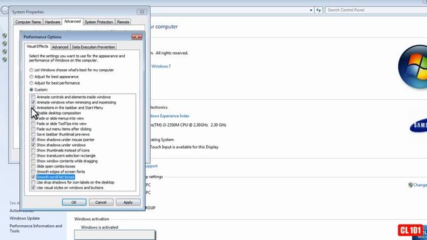
Task: Enable Save taskbar thumbnail previews
Action: pyautogui.click(x=33, y=135)
